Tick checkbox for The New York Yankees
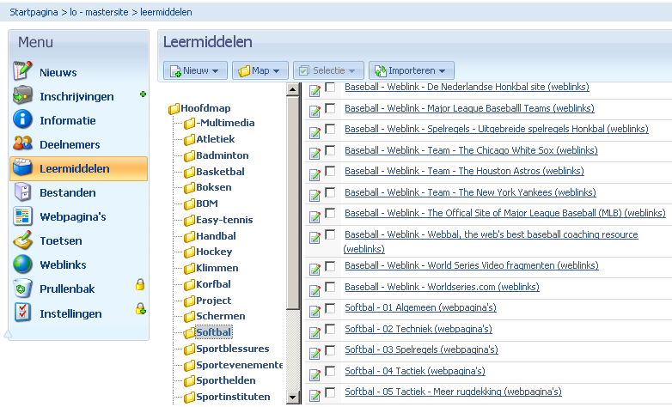The image size is (672, 407). coord(330,192)
